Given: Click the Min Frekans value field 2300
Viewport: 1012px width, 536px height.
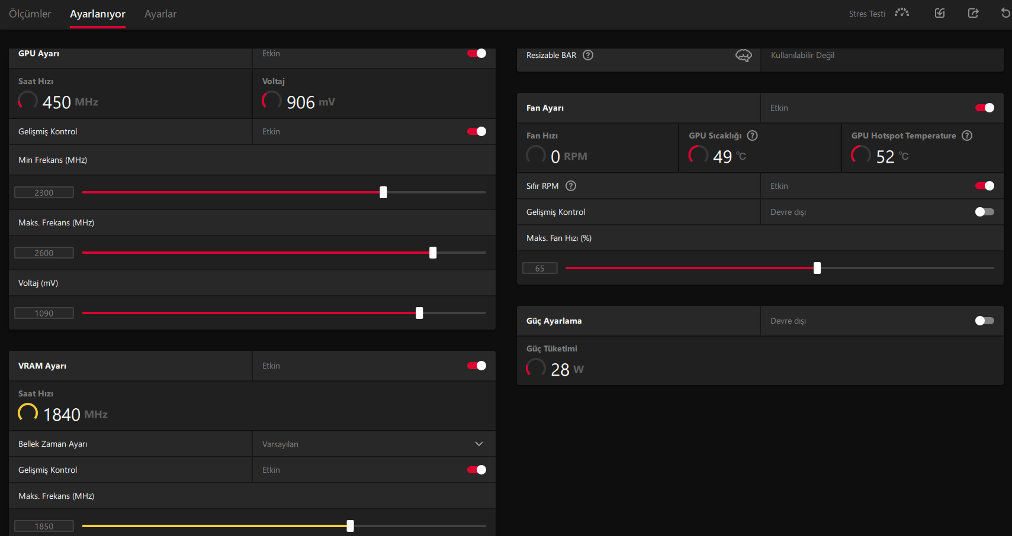Looking at the screenshot, I should click(44, 192).
